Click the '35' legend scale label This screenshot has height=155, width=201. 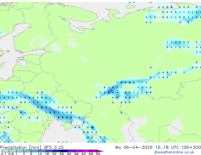click(x=76, y=154)
